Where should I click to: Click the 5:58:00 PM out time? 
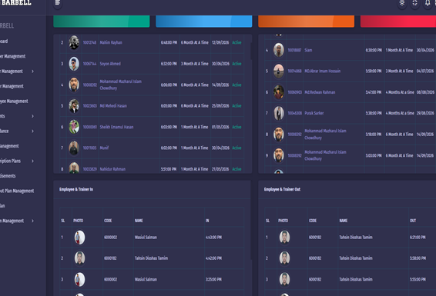tap(418, 258)
